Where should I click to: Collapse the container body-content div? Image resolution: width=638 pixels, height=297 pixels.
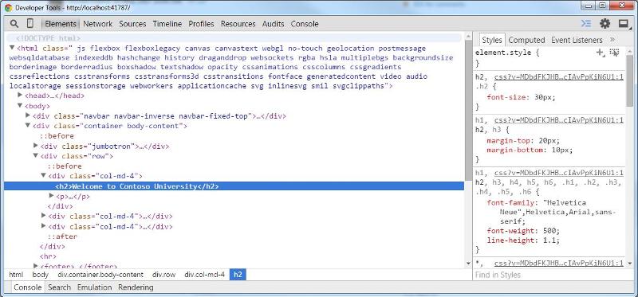(28, 125)
